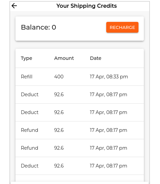Click the first Refund row's 92.6 amount
The image size is (160, 184).
tap(59, 130)
